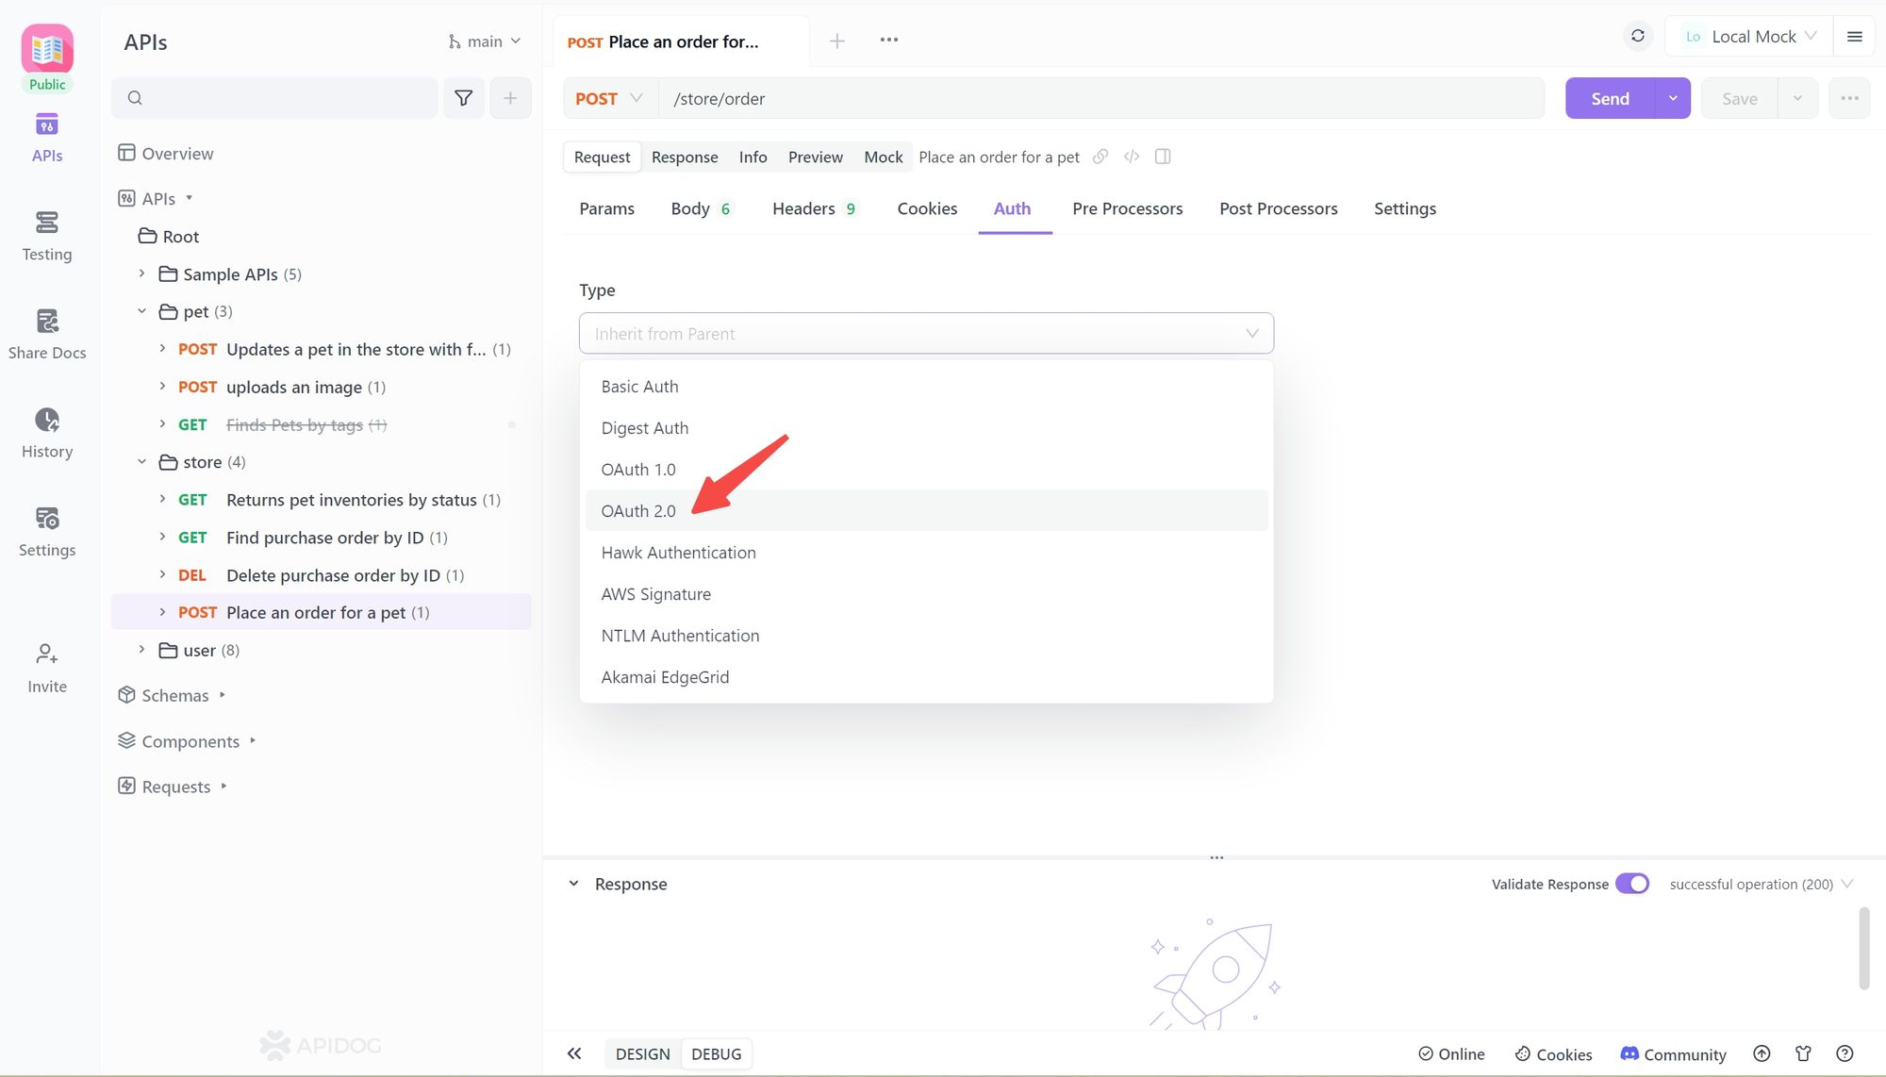The width and height of the screenshot is (1886, 1077).
Task: Open the Auth Type dropdown field
Action: tap(926, 333)
